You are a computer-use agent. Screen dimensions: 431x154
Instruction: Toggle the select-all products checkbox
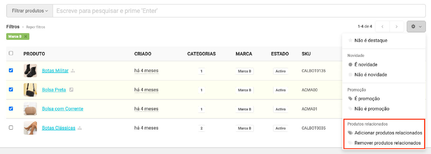click(11, 53)
